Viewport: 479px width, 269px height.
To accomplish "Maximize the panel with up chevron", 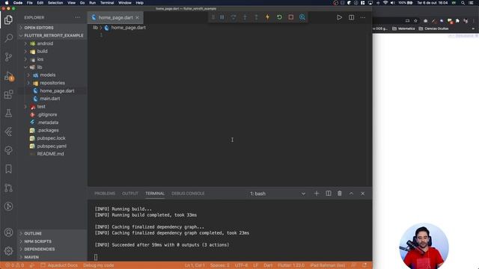I will (351, 194).
